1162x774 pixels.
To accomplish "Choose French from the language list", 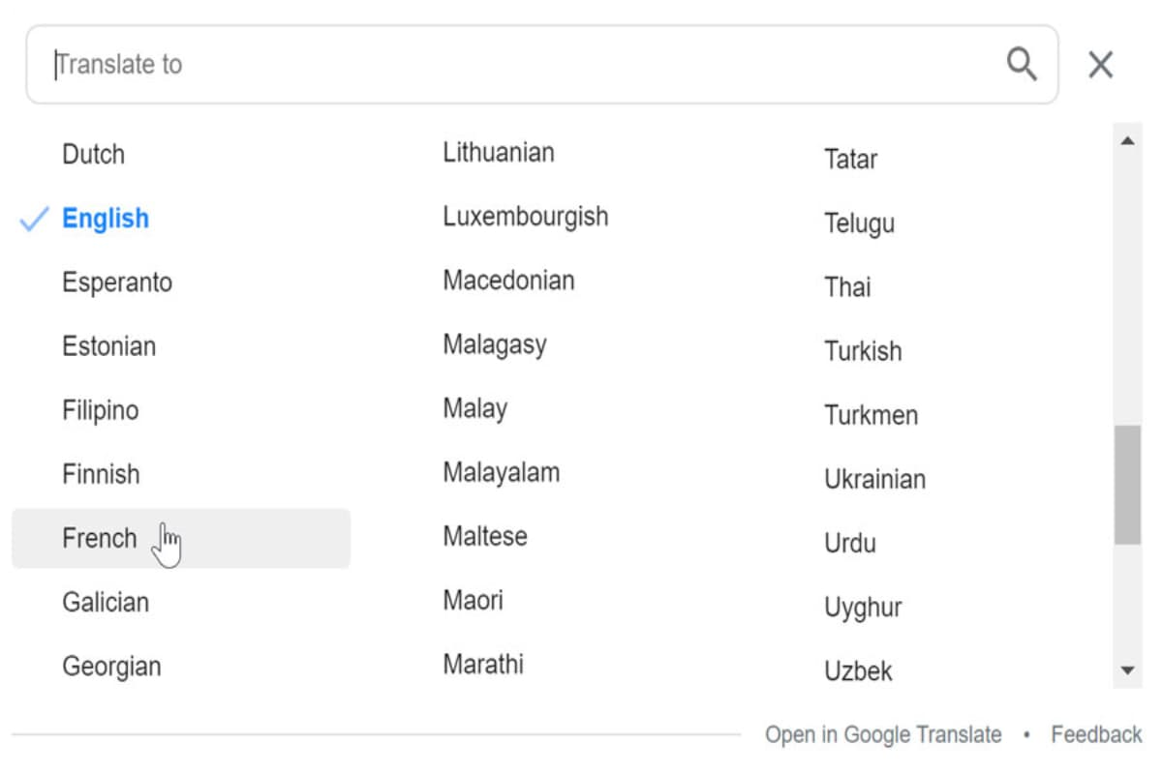I will [100, 538].
